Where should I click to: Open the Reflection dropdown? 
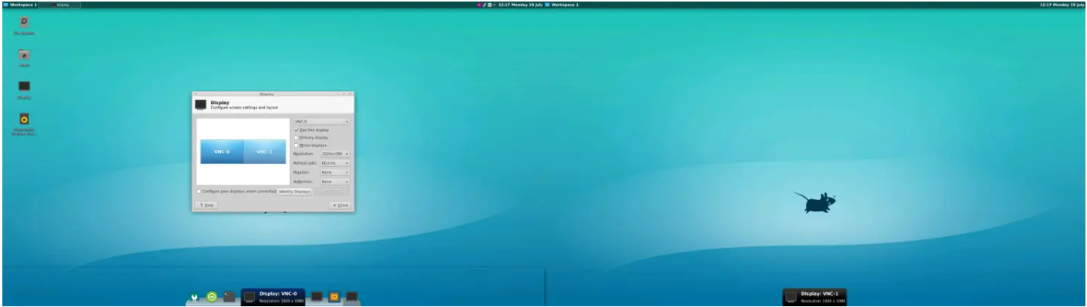click(335, 182)
